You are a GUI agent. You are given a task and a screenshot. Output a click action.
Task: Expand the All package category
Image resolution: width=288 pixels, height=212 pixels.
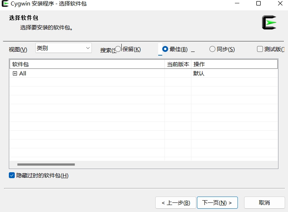tap(15, 74)
